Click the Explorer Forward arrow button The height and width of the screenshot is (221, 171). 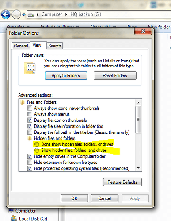coord(16,15)
